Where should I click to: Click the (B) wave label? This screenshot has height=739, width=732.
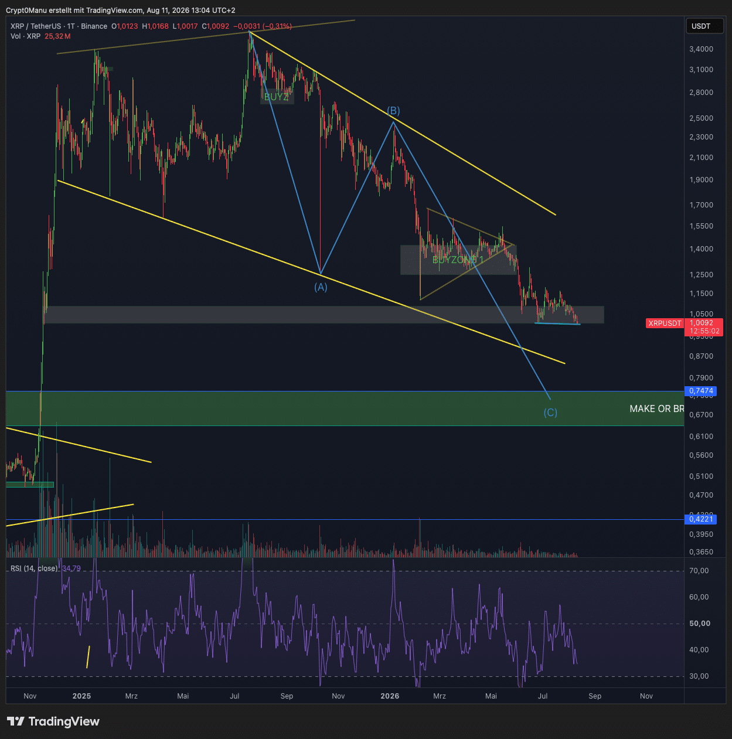pyautogui.click(x=393, y=111)
